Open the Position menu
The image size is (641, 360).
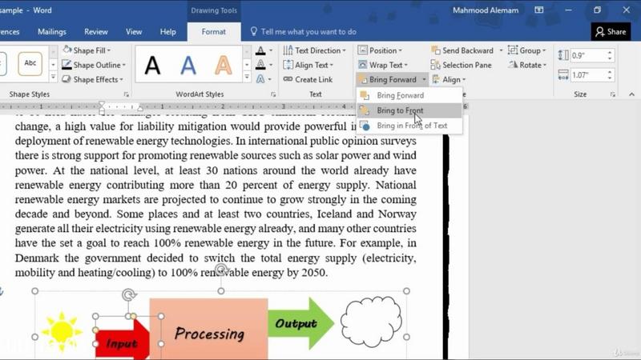380,50
